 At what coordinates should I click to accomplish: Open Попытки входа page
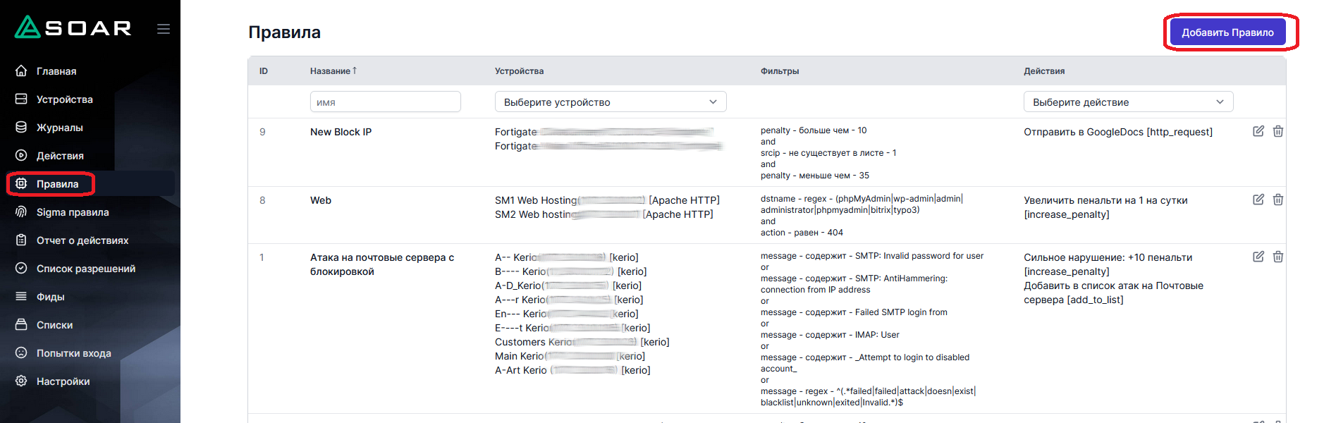point(73,353)
